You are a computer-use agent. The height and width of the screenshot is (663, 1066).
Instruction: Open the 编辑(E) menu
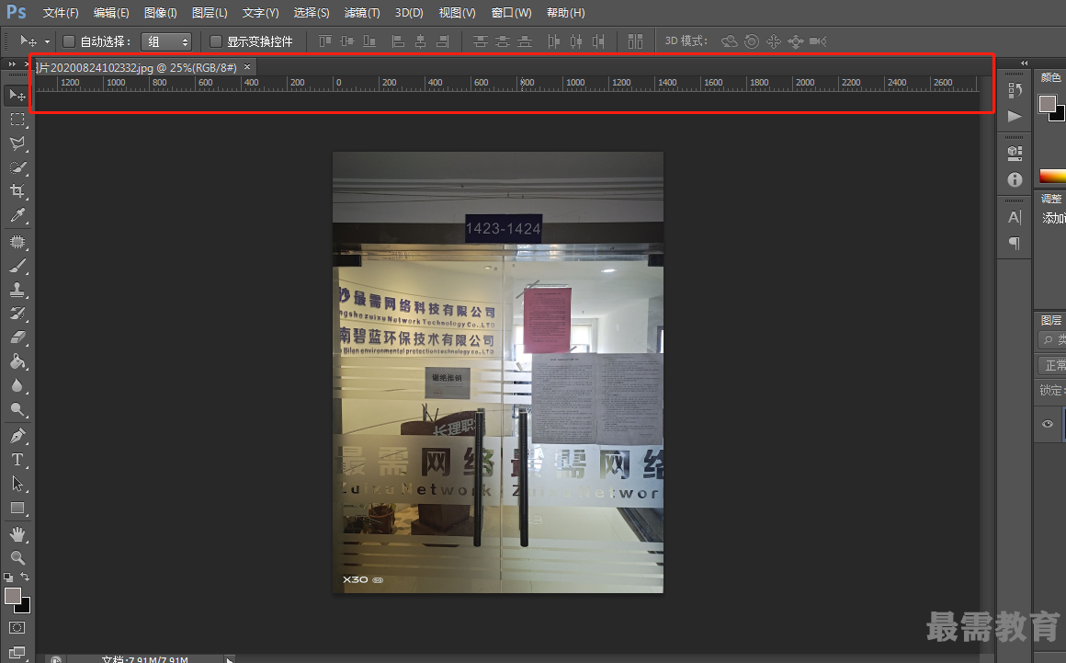(x=111, y=13)
